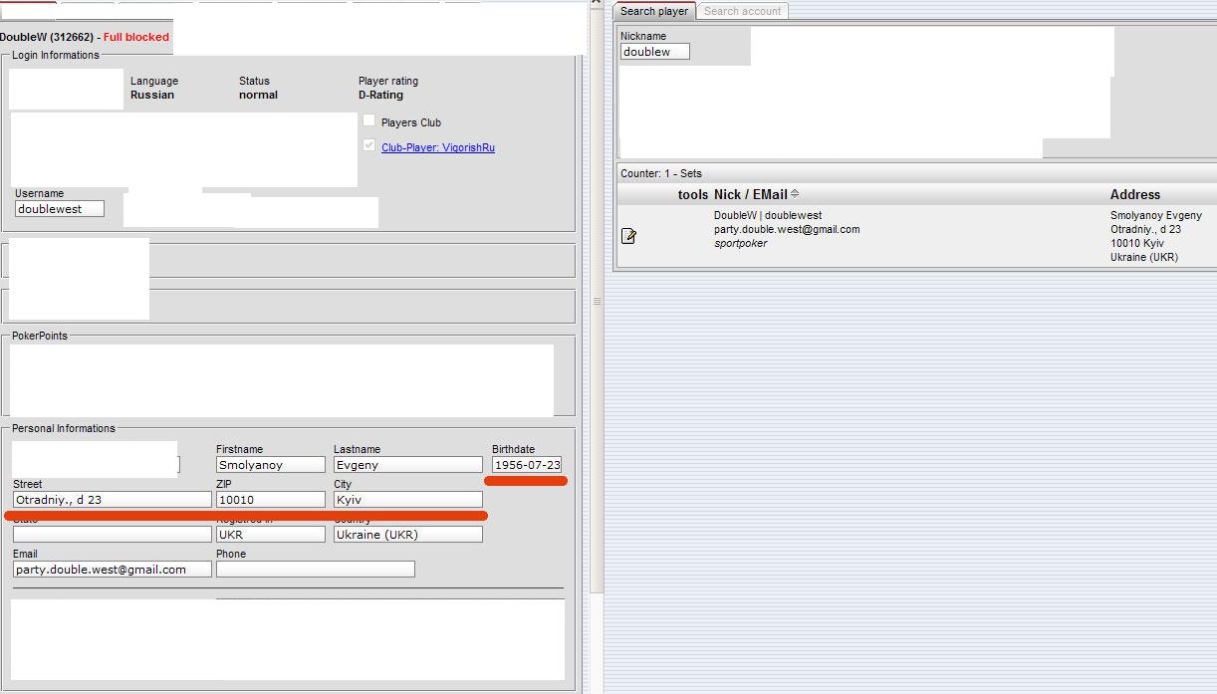This screenshot has height=694, width=1217.
Task: Toggle the Club-Player checkbox
Action: point(369,146)
